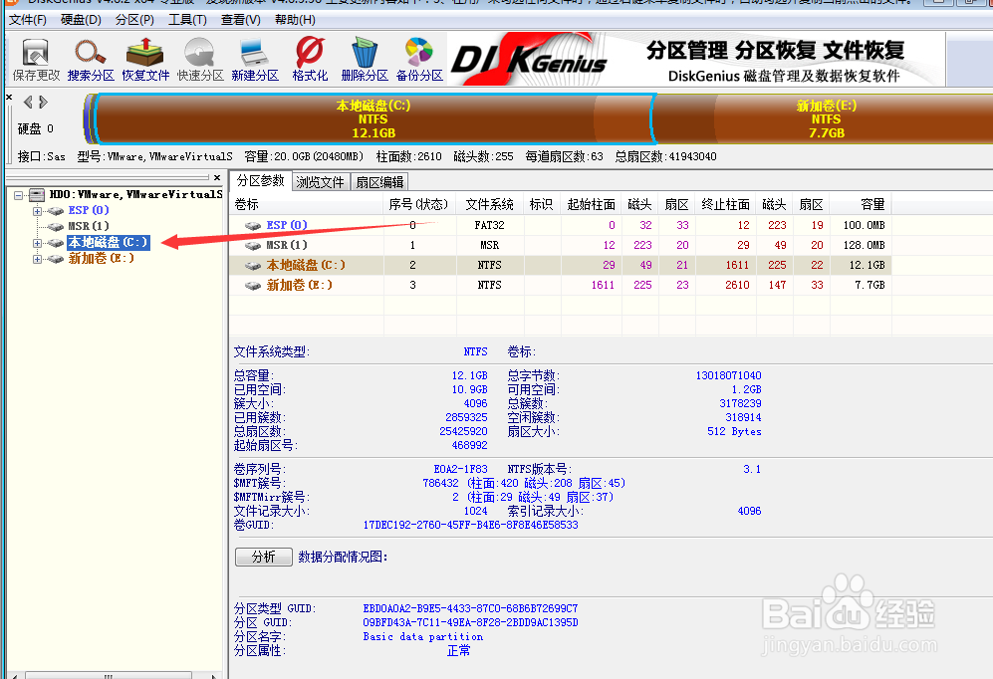Open the 帮助(H) menu
Screen dimensions: 993x679
(x=295, y=20)
